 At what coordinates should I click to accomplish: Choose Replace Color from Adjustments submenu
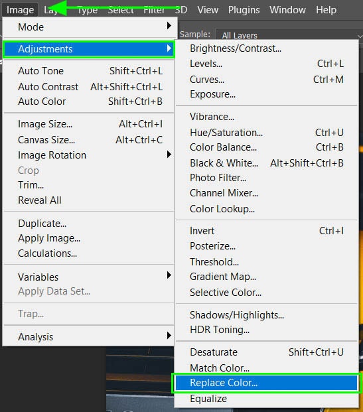click(266, 383)
